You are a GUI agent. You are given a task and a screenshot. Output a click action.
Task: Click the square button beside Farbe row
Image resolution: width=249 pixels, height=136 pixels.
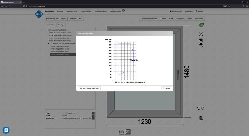coord(93,116)
